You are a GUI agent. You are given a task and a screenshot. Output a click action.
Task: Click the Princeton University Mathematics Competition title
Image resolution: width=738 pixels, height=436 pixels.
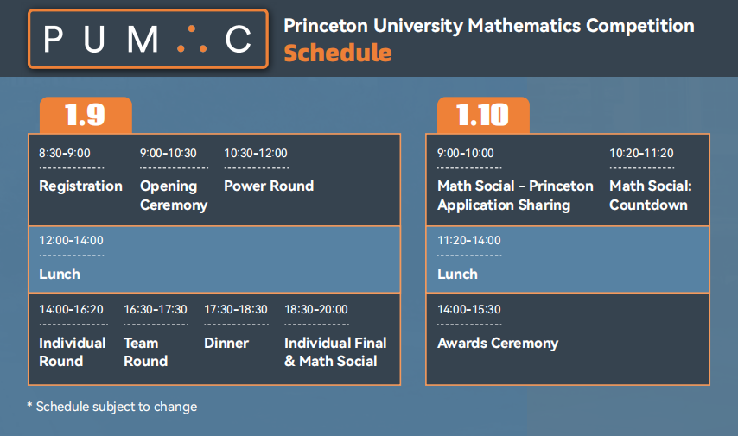(x=489, y=26)
